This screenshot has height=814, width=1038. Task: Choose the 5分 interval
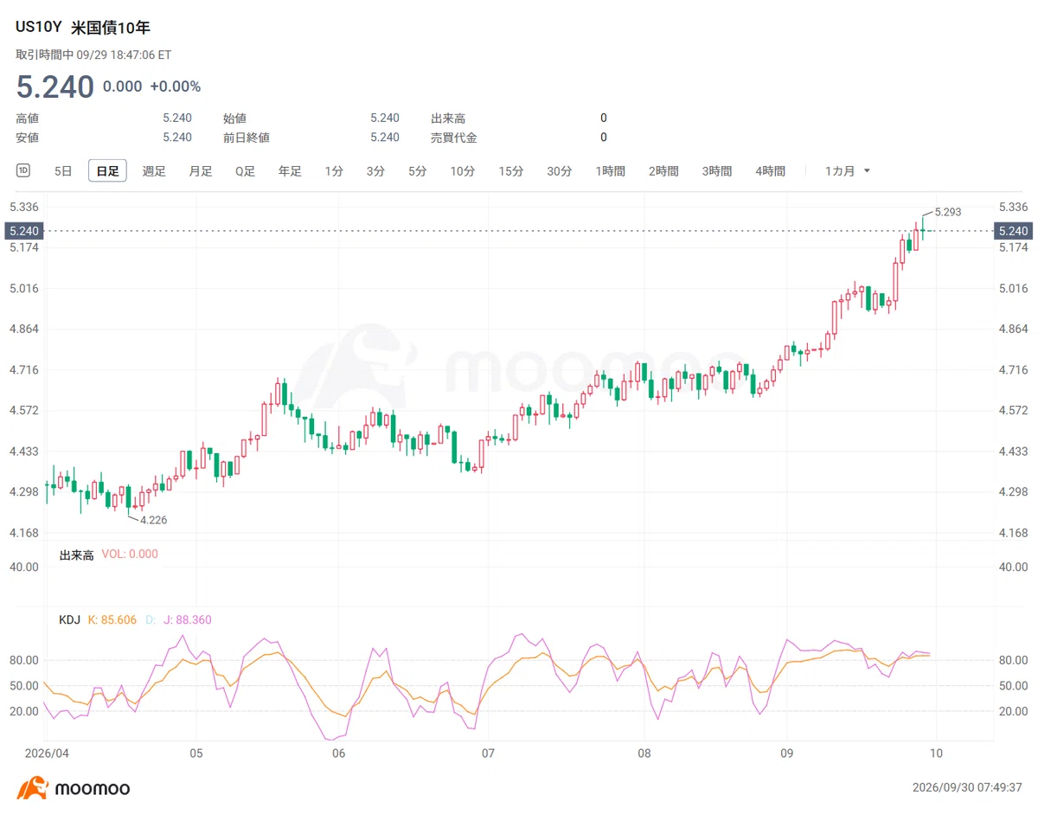point(417,171)
